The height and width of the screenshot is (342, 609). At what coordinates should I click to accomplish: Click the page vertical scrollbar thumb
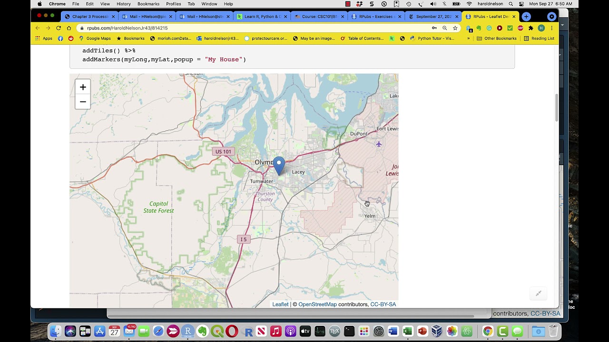(x=557, y=107)
